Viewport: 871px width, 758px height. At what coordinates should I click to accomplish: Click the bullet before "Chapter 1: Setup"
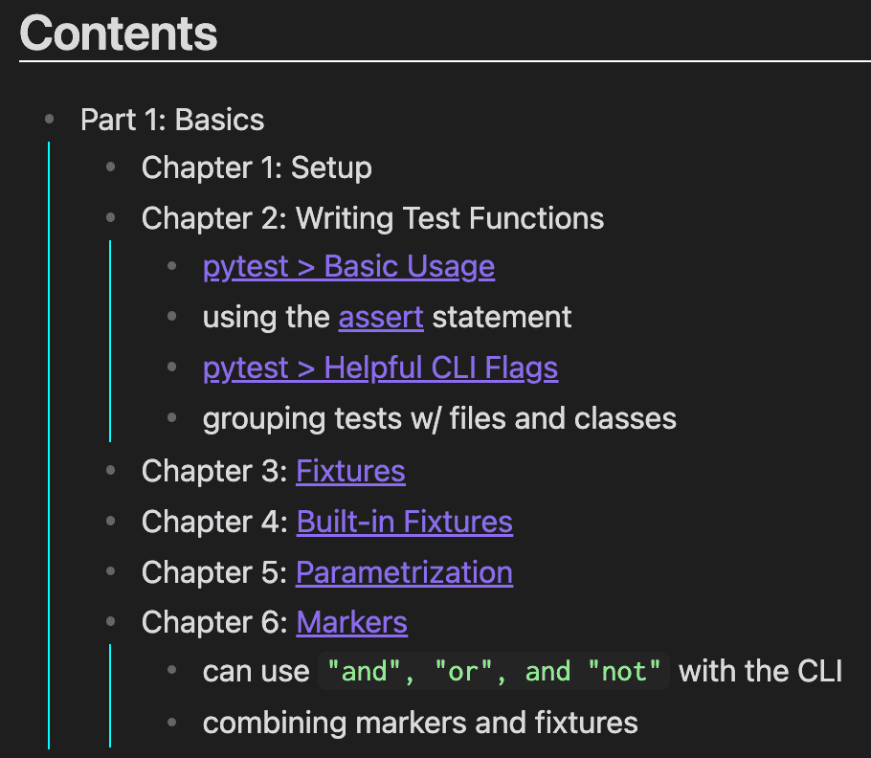click(111, 168)
